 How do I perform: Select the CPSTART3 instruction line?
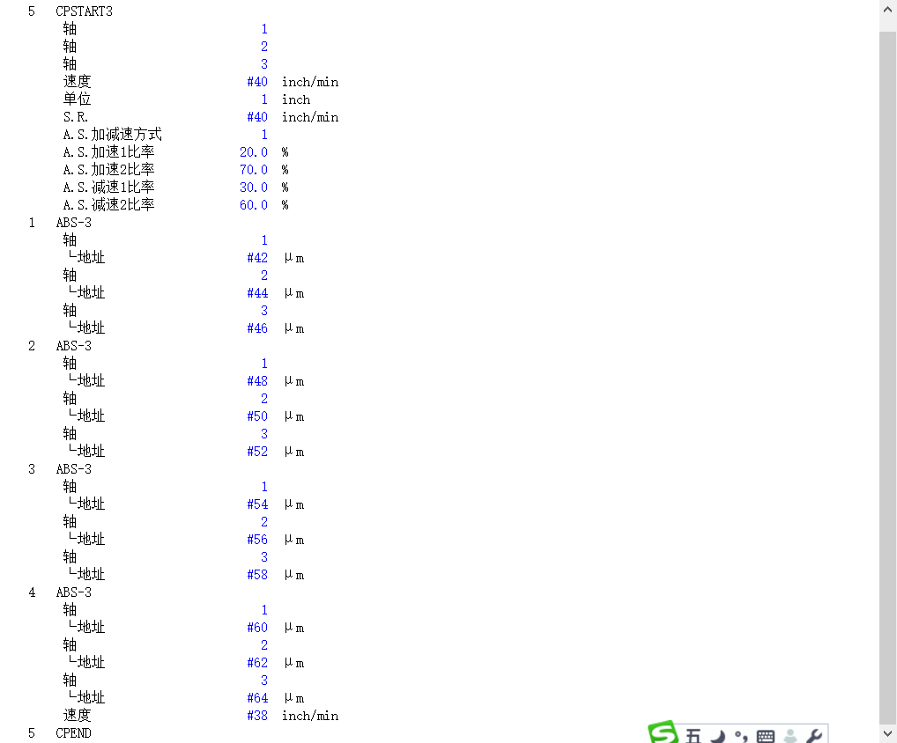tap(84, 11)
